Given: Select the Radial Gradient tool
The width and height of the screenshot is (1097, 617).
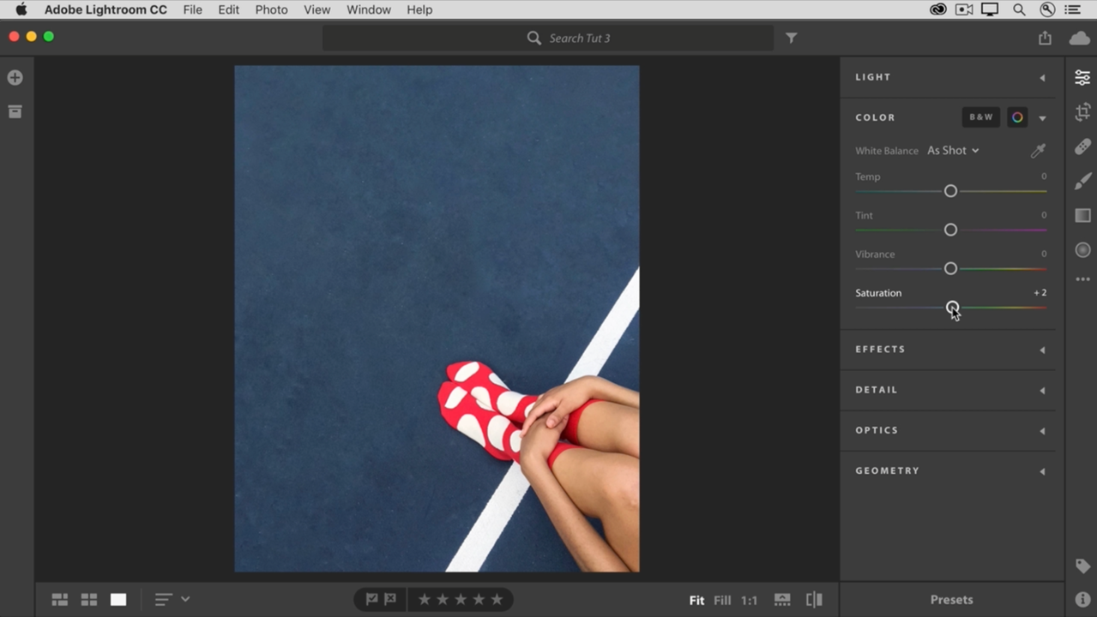Looking at the screenshot, I should click(x=1082, y=249).
